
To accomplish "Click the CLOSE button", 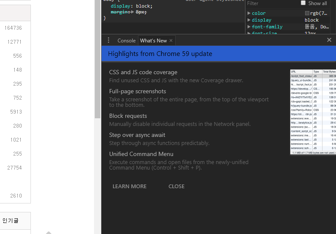I will [x=176, y=186].
